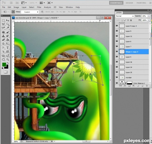Create a new group folder
The image size is (152, 144).
click(x=138, y=86)
